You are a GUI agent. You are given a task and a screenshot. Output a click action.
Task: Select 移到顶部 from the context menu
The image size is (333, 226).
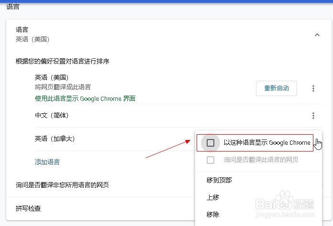pos(219,180)
